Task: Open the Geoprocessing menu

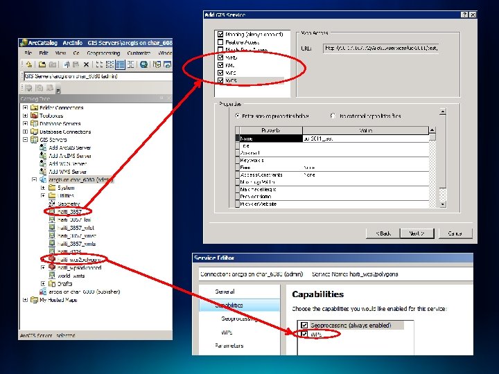Action: [x=103, y=53]
